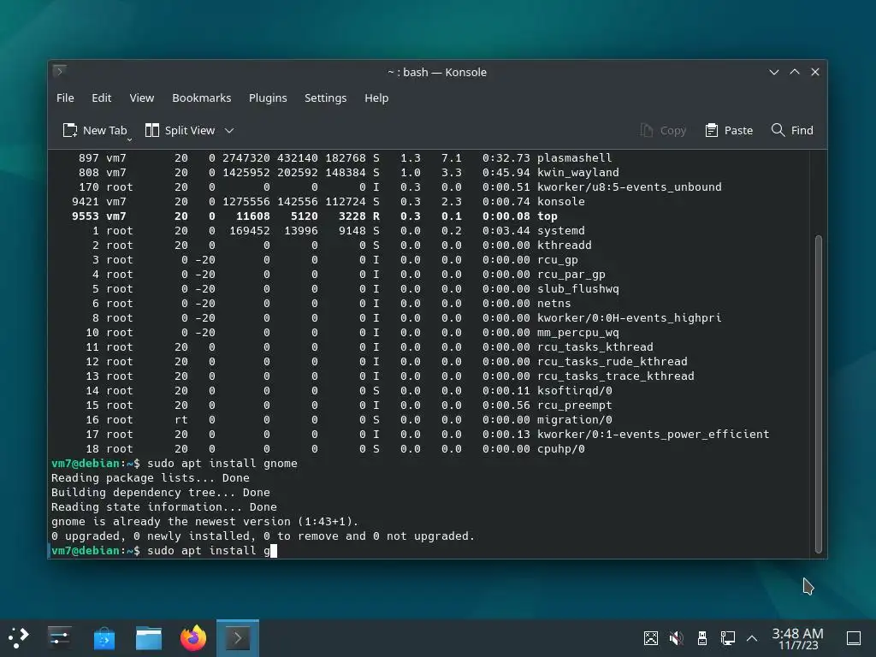
Task: Minimize the Konsole window
Action: point(773,72)
